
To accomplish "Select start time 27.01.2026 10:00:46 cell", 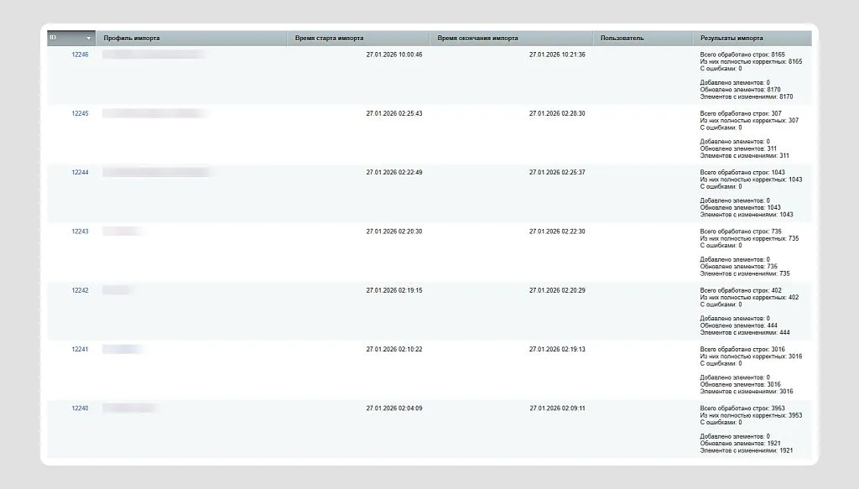I will [393, 55].
